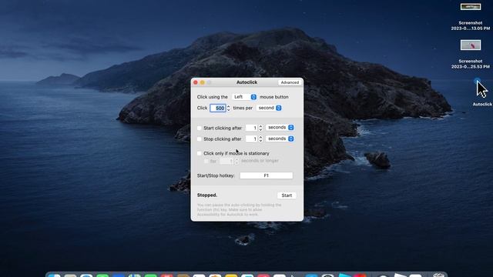Open the 'second' time unit dropdown

tap(269, 108)
